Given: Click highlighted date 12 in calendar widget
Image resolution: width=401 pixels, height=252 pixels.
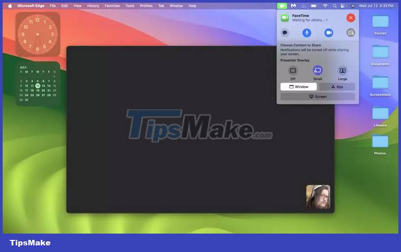Looking at the screenshot, I should (x=37, y=86).
